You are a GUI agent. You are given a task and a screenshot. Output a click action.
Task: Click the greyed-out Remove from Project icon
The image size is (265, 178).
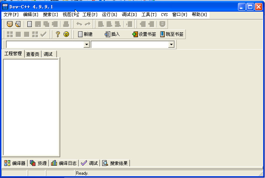(151, 24)
